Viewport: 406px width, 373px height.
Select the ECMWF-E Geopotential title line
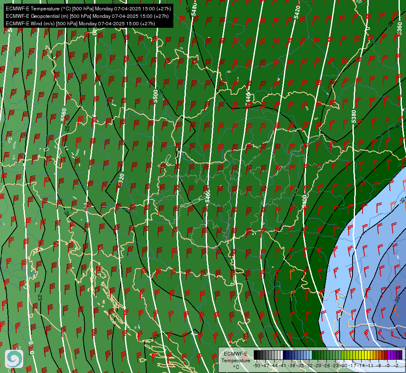coord(87,16)
